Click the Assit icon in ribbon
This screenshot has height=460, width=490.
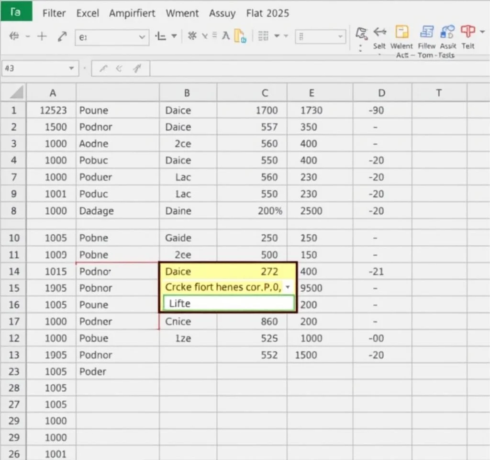(448, 32)
